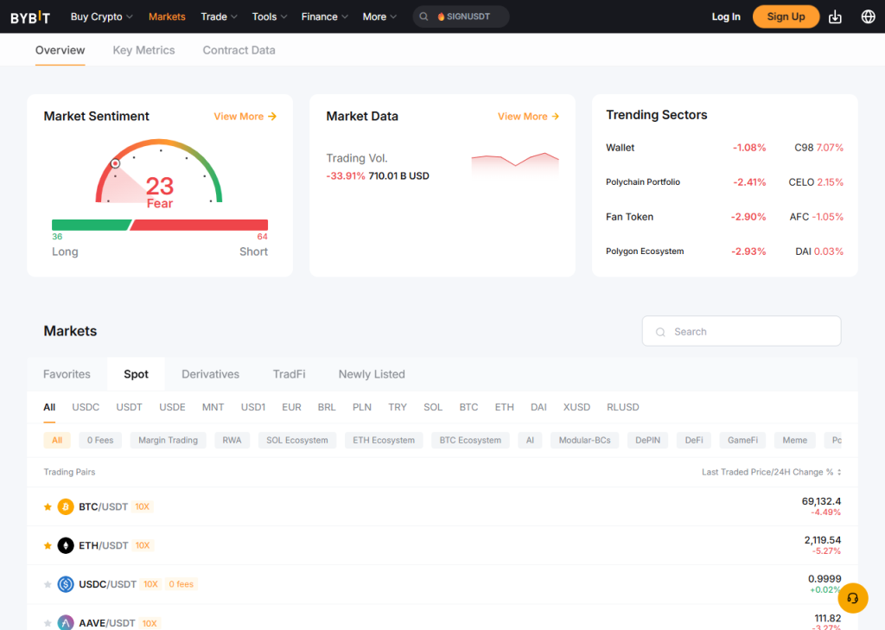Switch to the Derivatives tab
This screenshot has width=885, height=630.
coord(210,374)
